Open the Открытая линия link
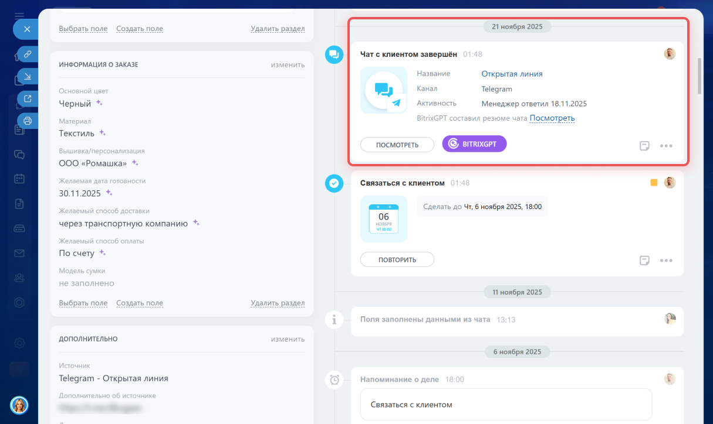 coord(512,74)
